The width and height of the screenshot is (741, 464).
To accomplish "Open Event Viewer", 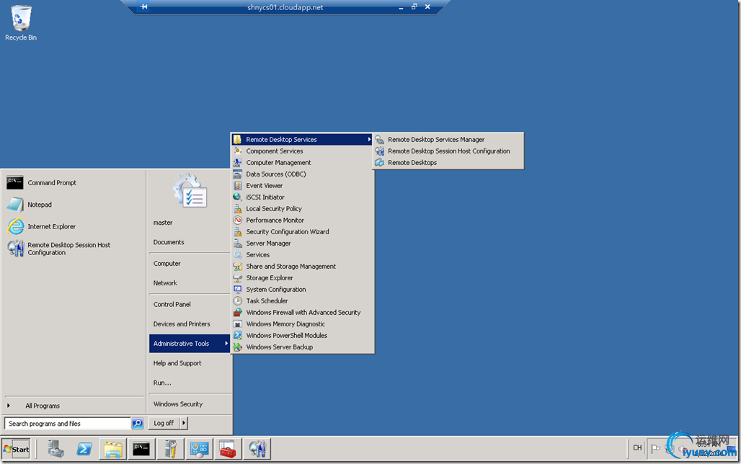I will click(x=302, y=186).
